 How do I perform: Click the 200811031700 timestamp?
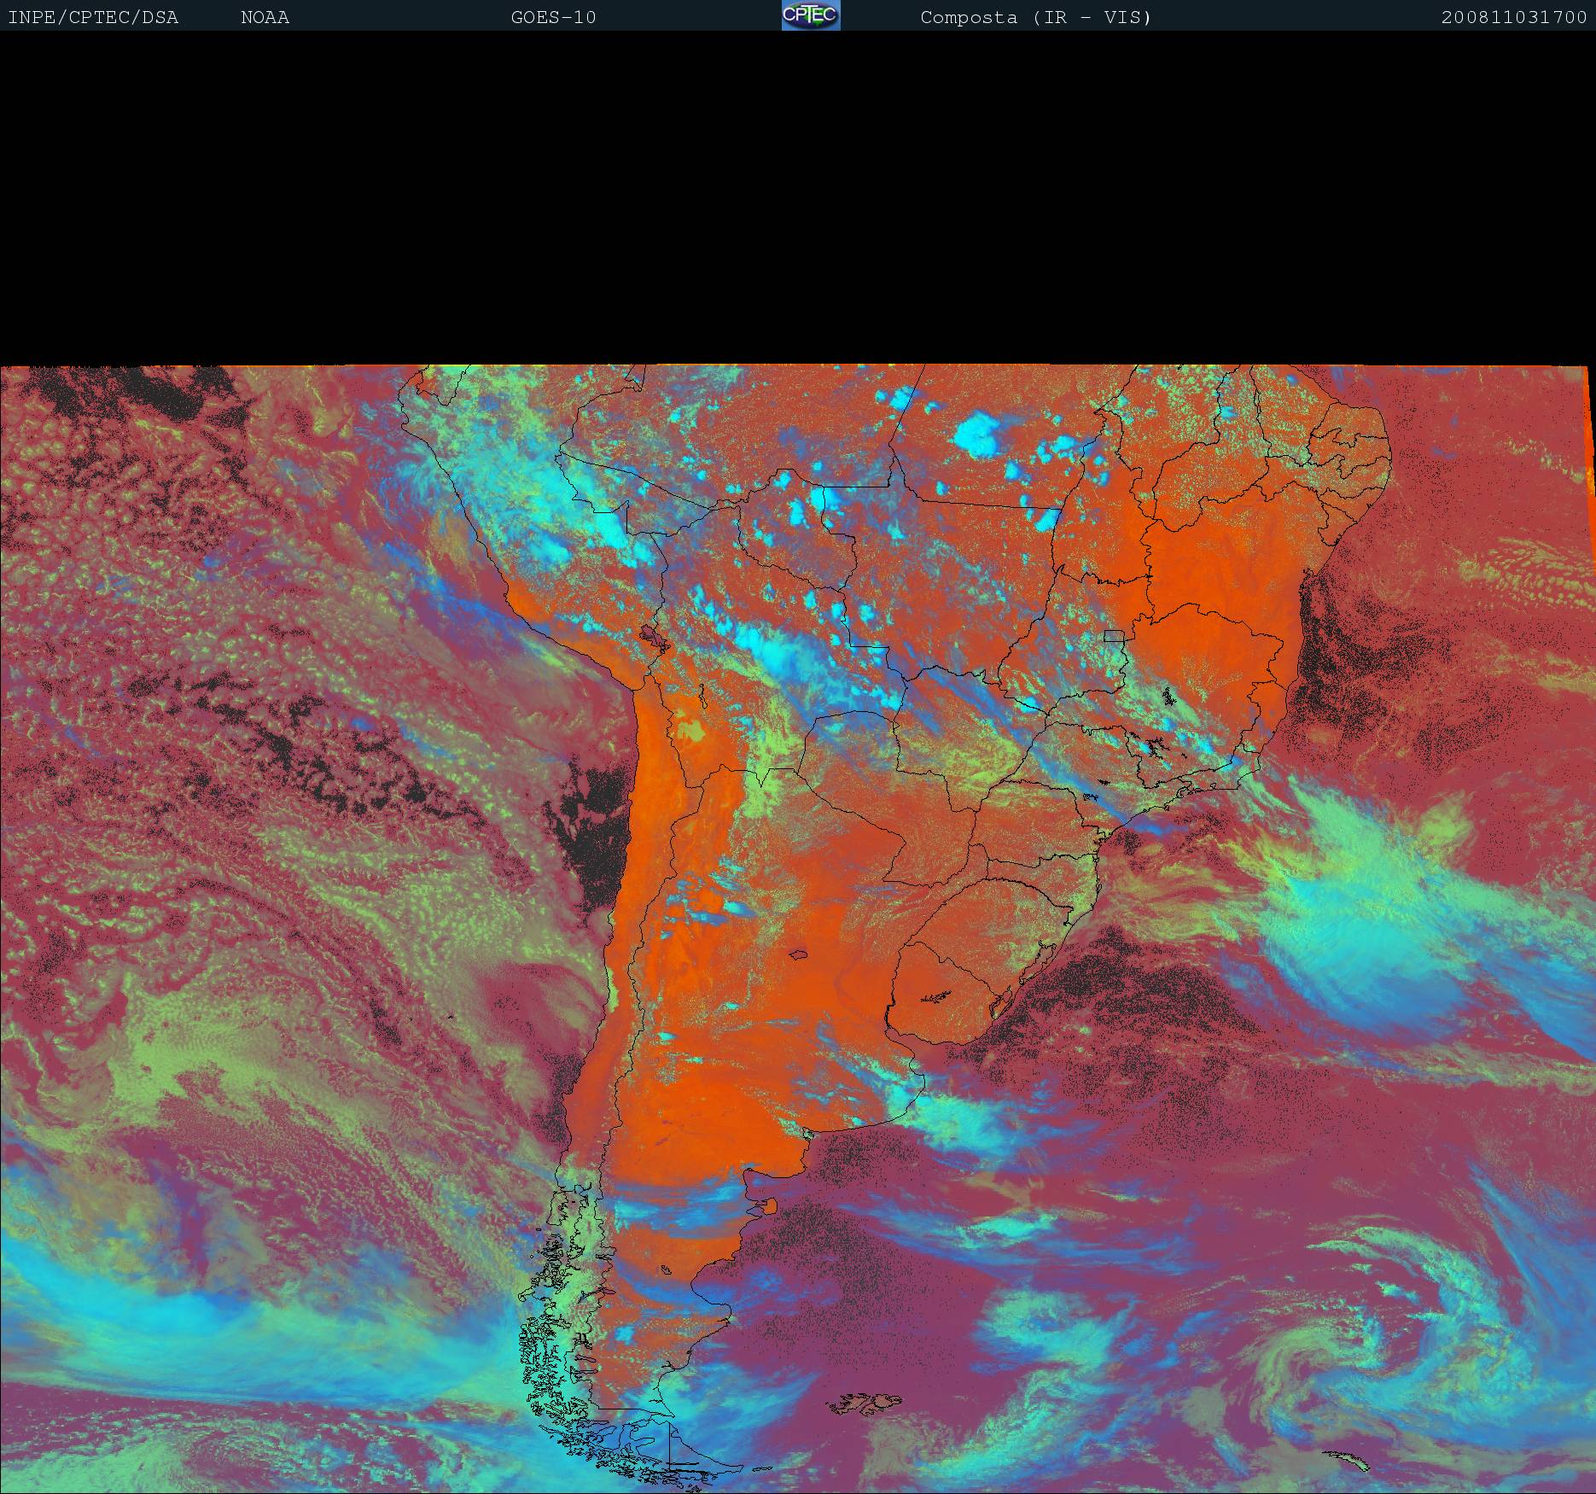tap(1513, 17)
